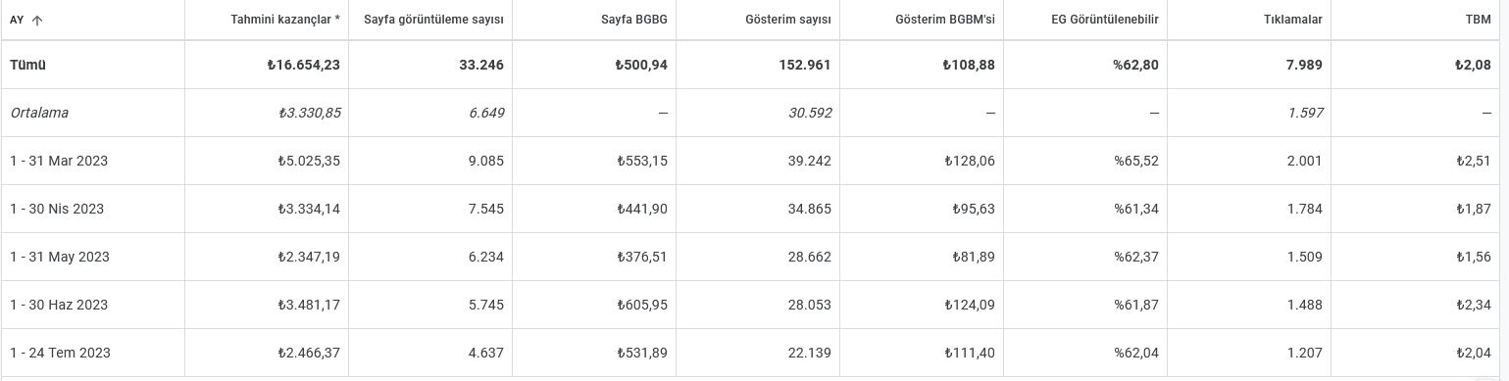
Task: Click the Tümü totals row label
Action: 28,65
